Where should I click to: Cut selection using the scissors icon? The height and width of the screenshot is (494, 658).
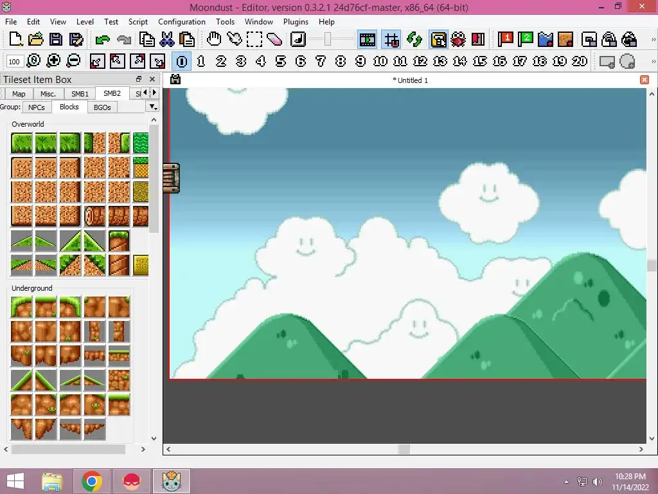[x=167, y=39]
